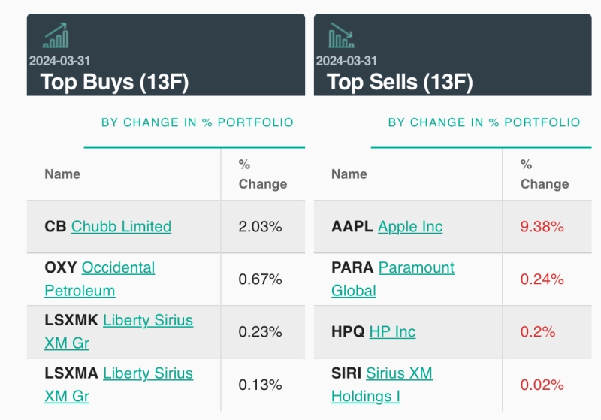
Task: Click the rising bar chart icon
Action: coord(56,35)
